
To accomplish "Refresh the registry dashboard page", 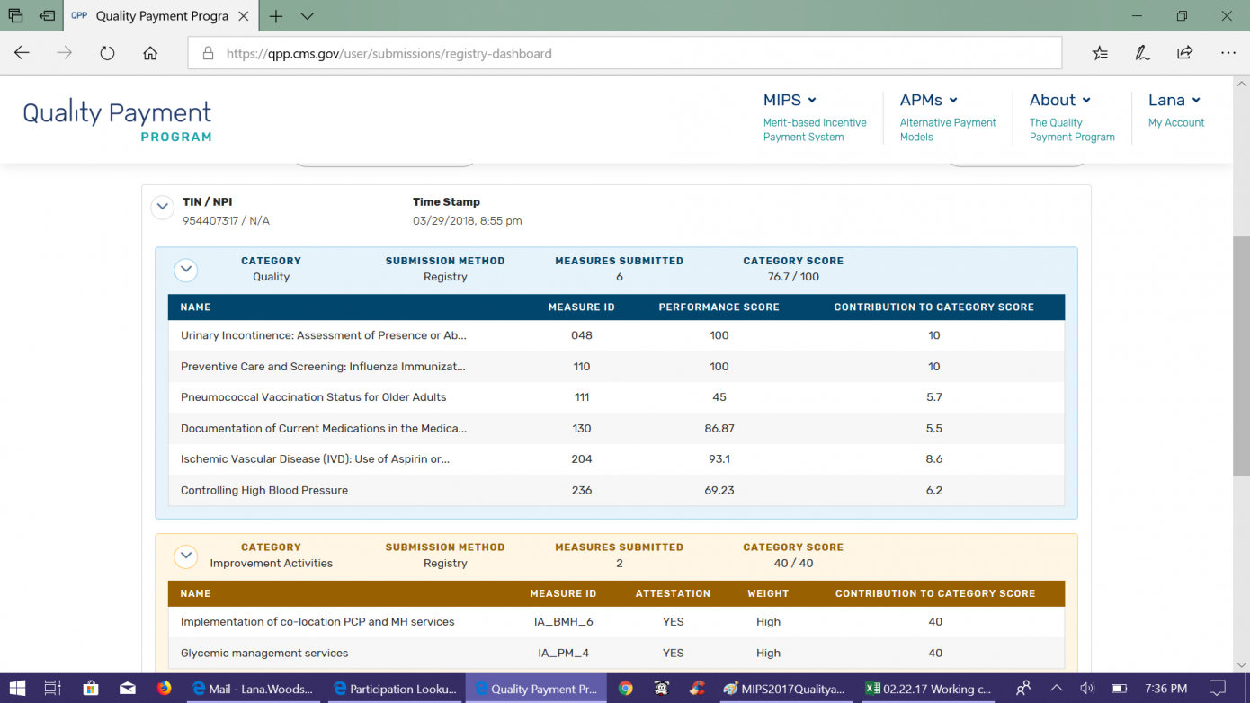I will coord(107,53).
